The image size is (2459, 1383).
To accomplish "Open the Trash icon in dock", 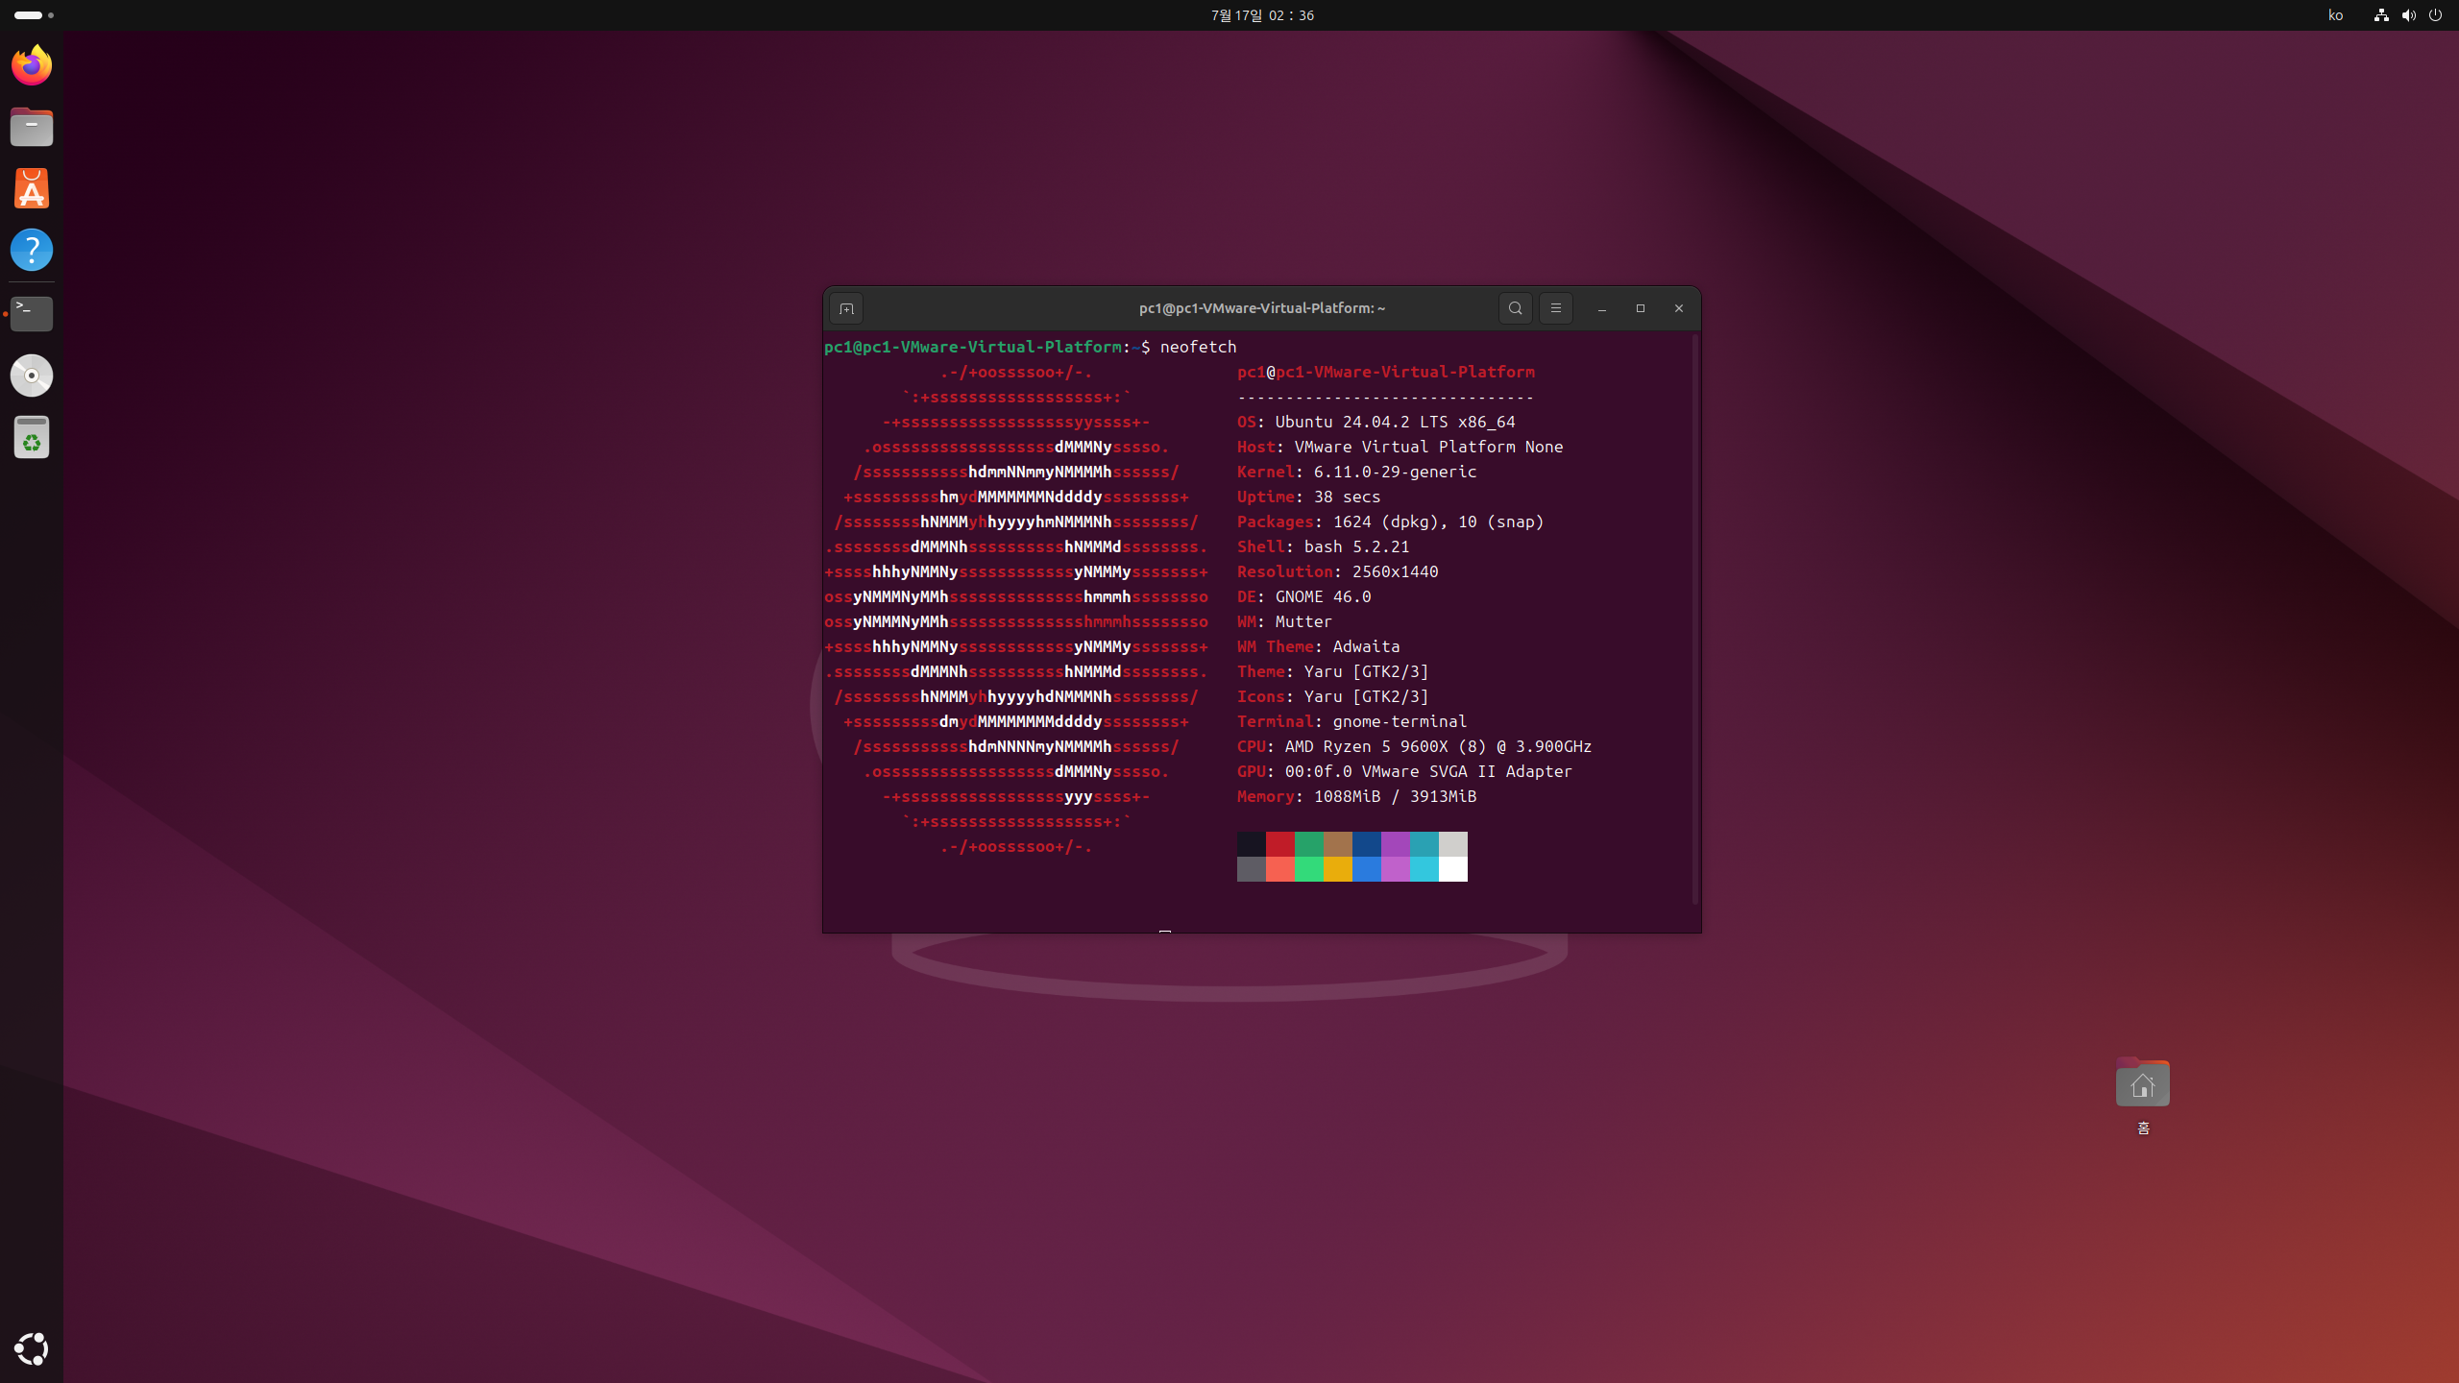I will [32, 437].
